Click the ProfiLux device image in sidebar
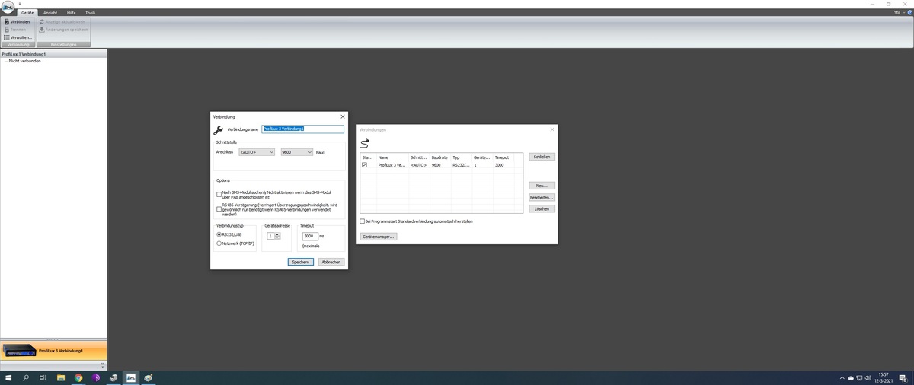The image size is (914, 385). (x=20, y=351)
